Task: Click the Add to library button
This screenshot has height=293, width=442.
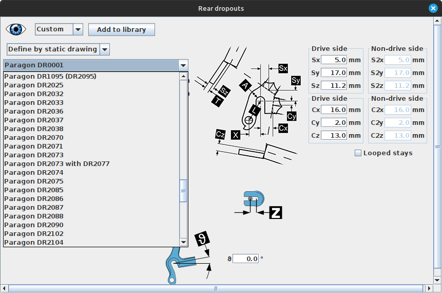Action: (x=122, y=29)
